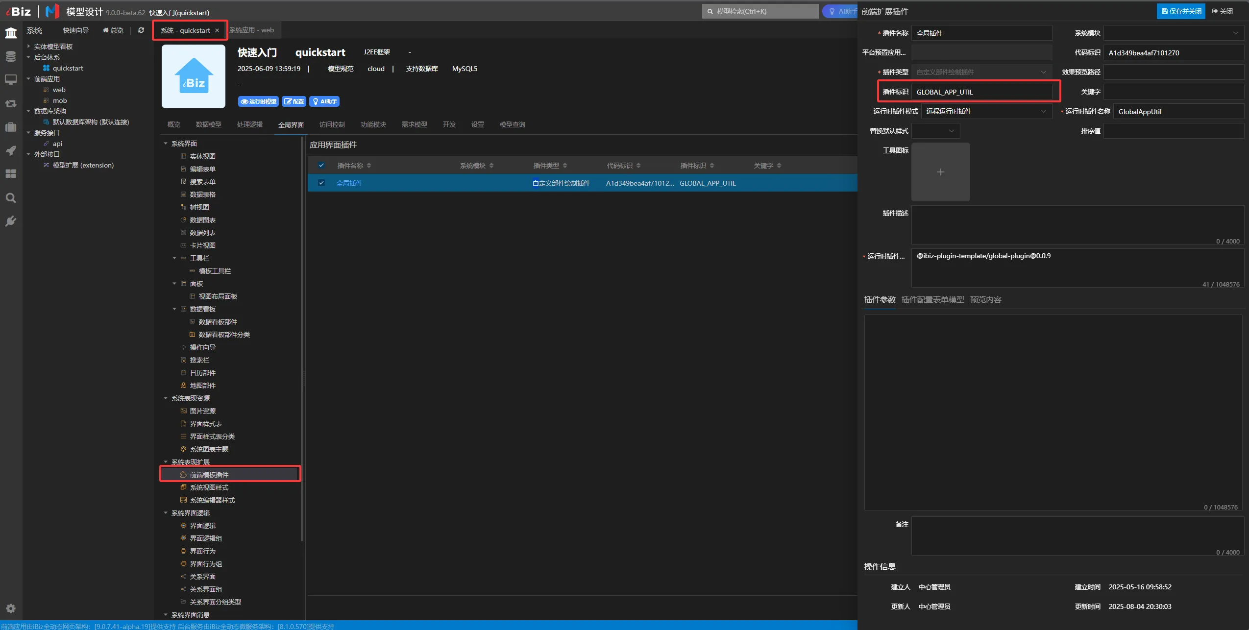Open the 运行时插件模式 dropdown
This screenshot has height=630, width=1249.
pos(986,112)
